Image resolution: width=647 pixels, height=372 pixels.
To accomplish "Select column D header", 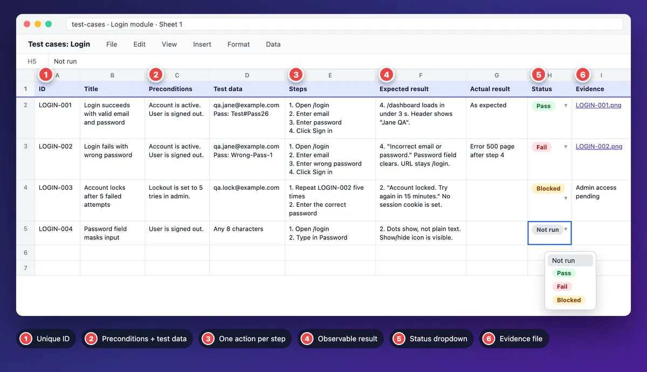I will pyautogui.click(x=247, y=75).
